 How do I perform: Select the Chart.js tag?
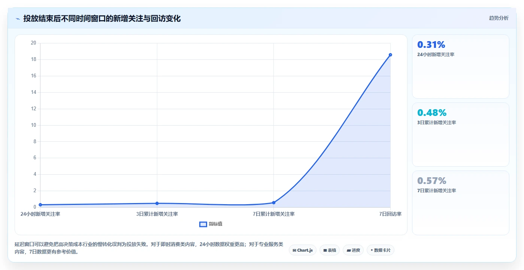click(x=303, y=250)
